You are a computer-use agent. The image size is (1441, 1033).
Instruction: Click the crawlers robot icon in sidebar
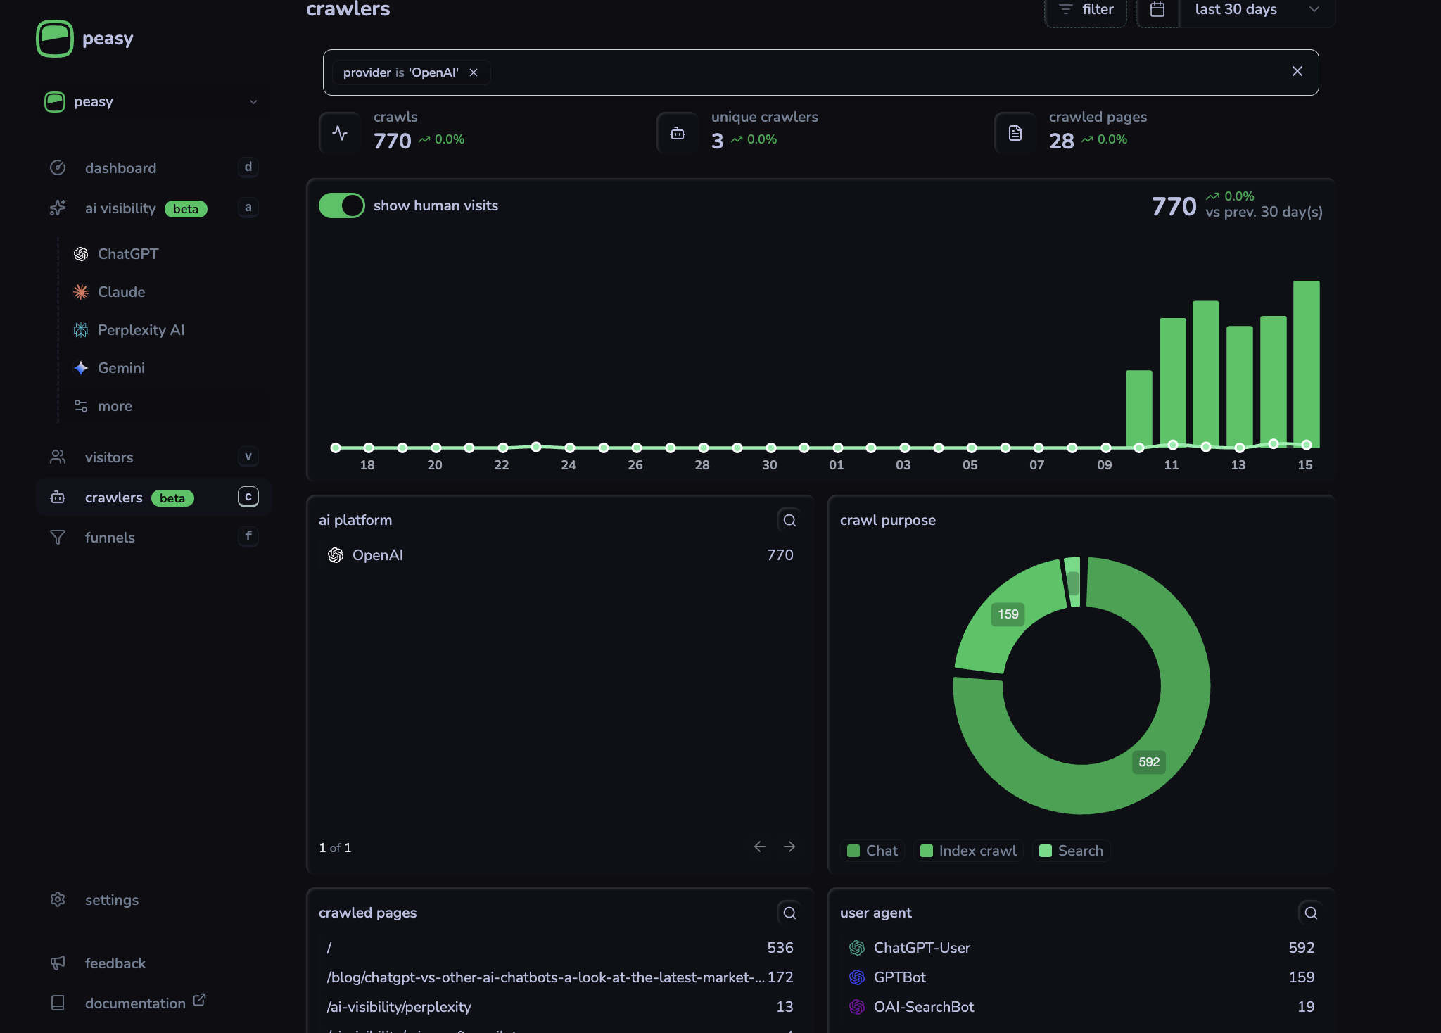(x=58, y=498)
